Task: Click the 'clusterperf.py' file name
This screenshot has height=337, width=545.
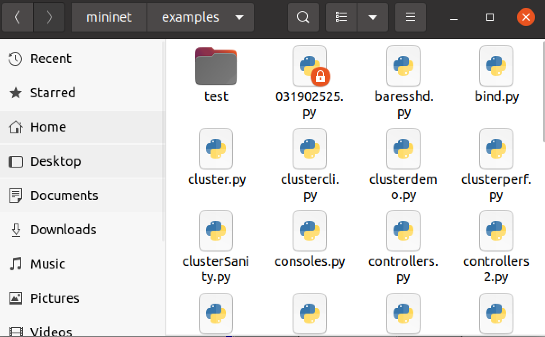Action: click(496, 187)
